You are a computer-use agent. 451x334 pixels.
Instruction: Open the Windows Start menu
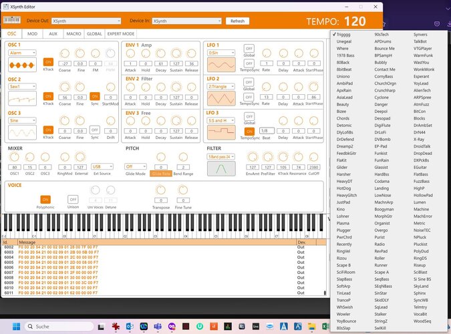(17, 327)
